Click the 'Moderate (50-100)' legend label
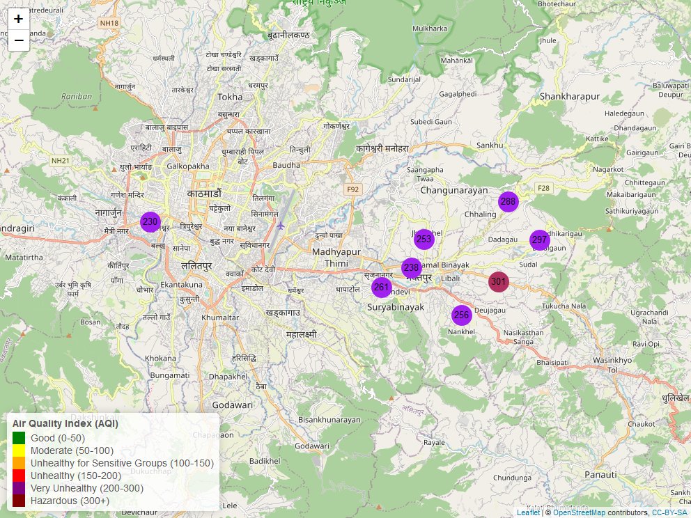691x518 pixels. 72,450
